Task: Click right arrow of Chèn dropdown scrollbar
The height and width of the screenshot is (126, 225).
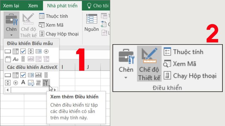Action: [55, 90]
